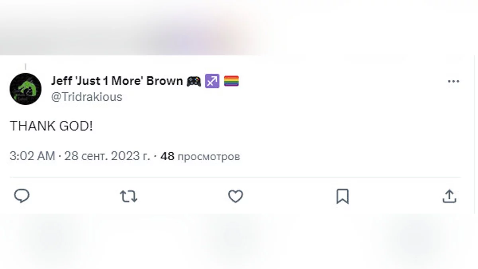Open the share menu for the tweet

pos(449,196)
